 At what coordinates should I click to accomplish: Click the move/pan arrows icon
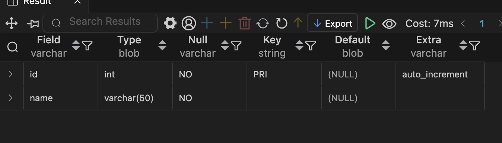click(12, 24)
